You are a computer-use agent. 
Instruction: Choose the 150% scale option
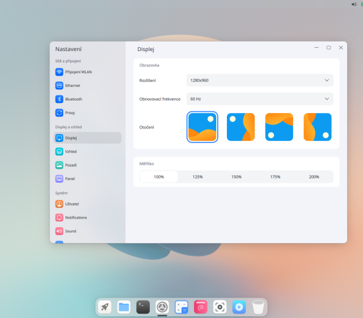[237, 177]
